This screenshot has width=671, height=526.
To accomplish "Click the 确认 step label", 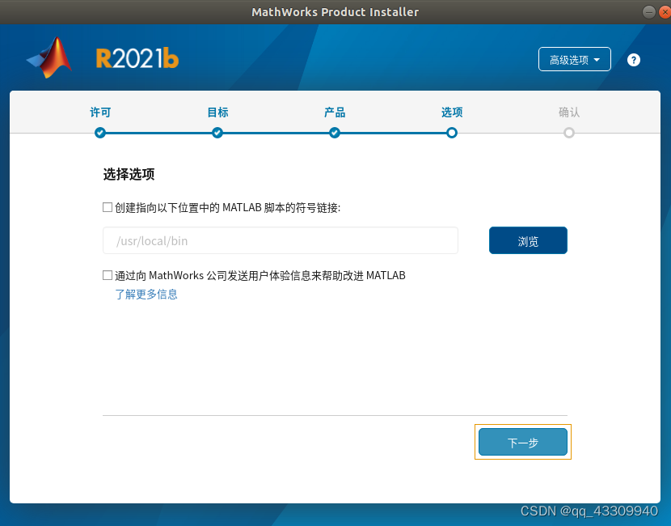I will 569,112.
